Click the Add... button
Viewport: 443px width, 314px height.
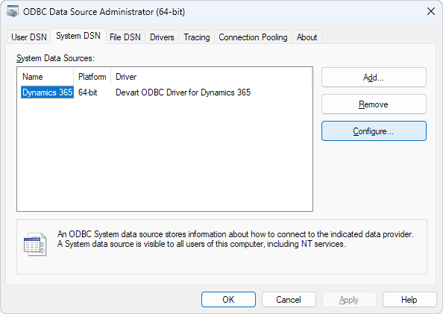tap(374, 77)
